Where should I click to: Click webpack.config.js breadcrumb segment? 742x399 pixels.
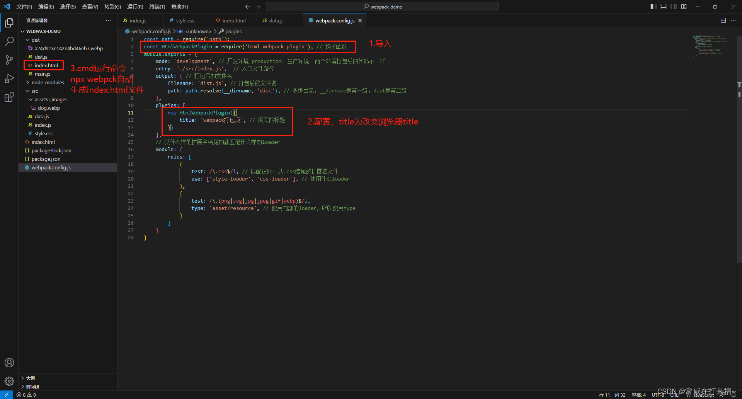(148, 31)
